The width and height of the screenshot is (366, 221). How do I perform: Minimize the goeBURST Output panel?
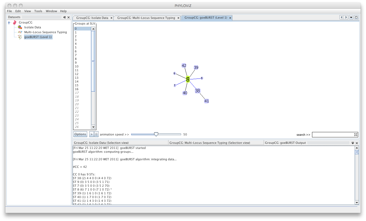tap(353, 143)
